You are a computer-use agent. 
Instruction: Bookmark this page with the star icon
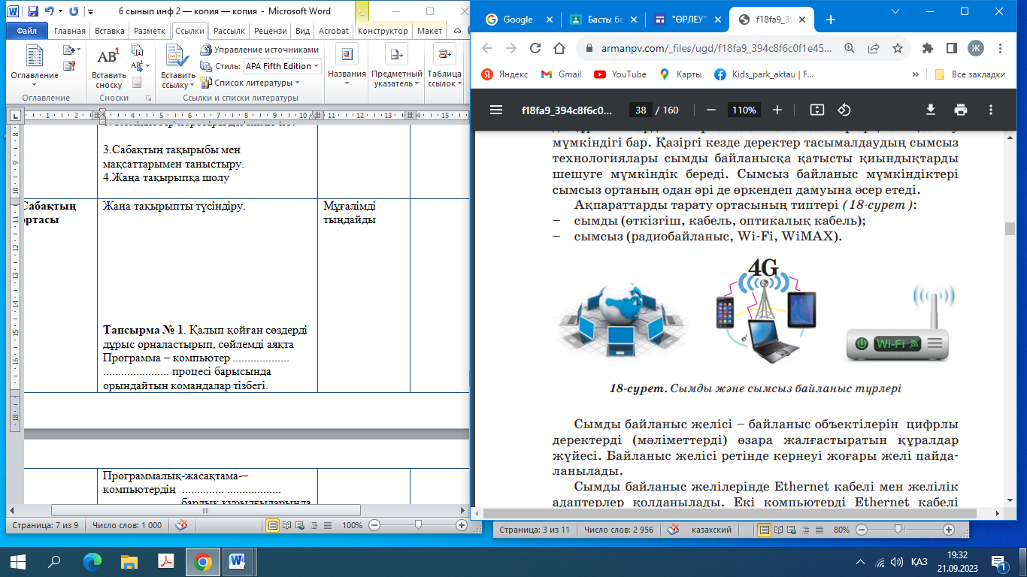click(x=897, y=48)
